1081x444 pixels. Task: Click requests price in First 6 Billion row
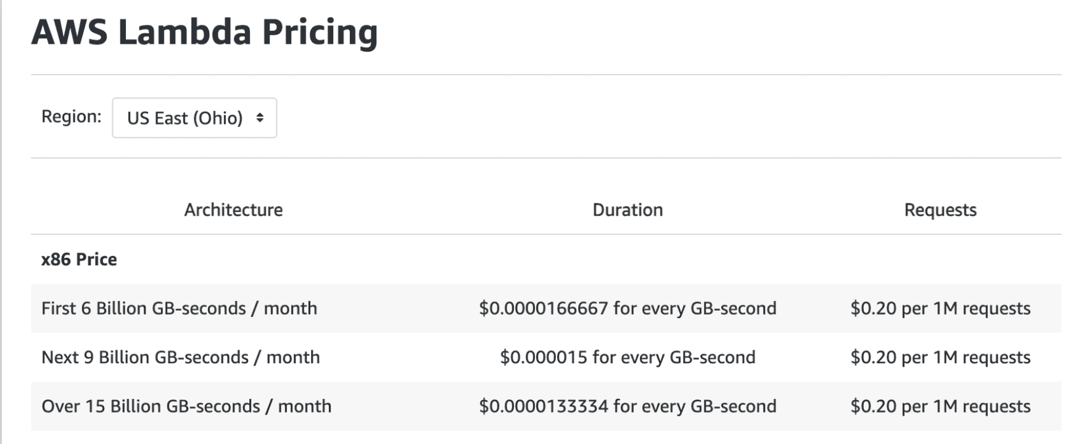pyautogui.click(x=940, y=308)
